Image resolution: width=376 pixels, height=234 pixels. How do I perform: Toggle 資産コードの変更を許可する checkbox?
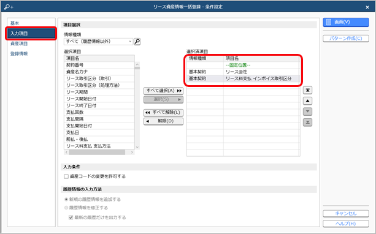point(66,176)
